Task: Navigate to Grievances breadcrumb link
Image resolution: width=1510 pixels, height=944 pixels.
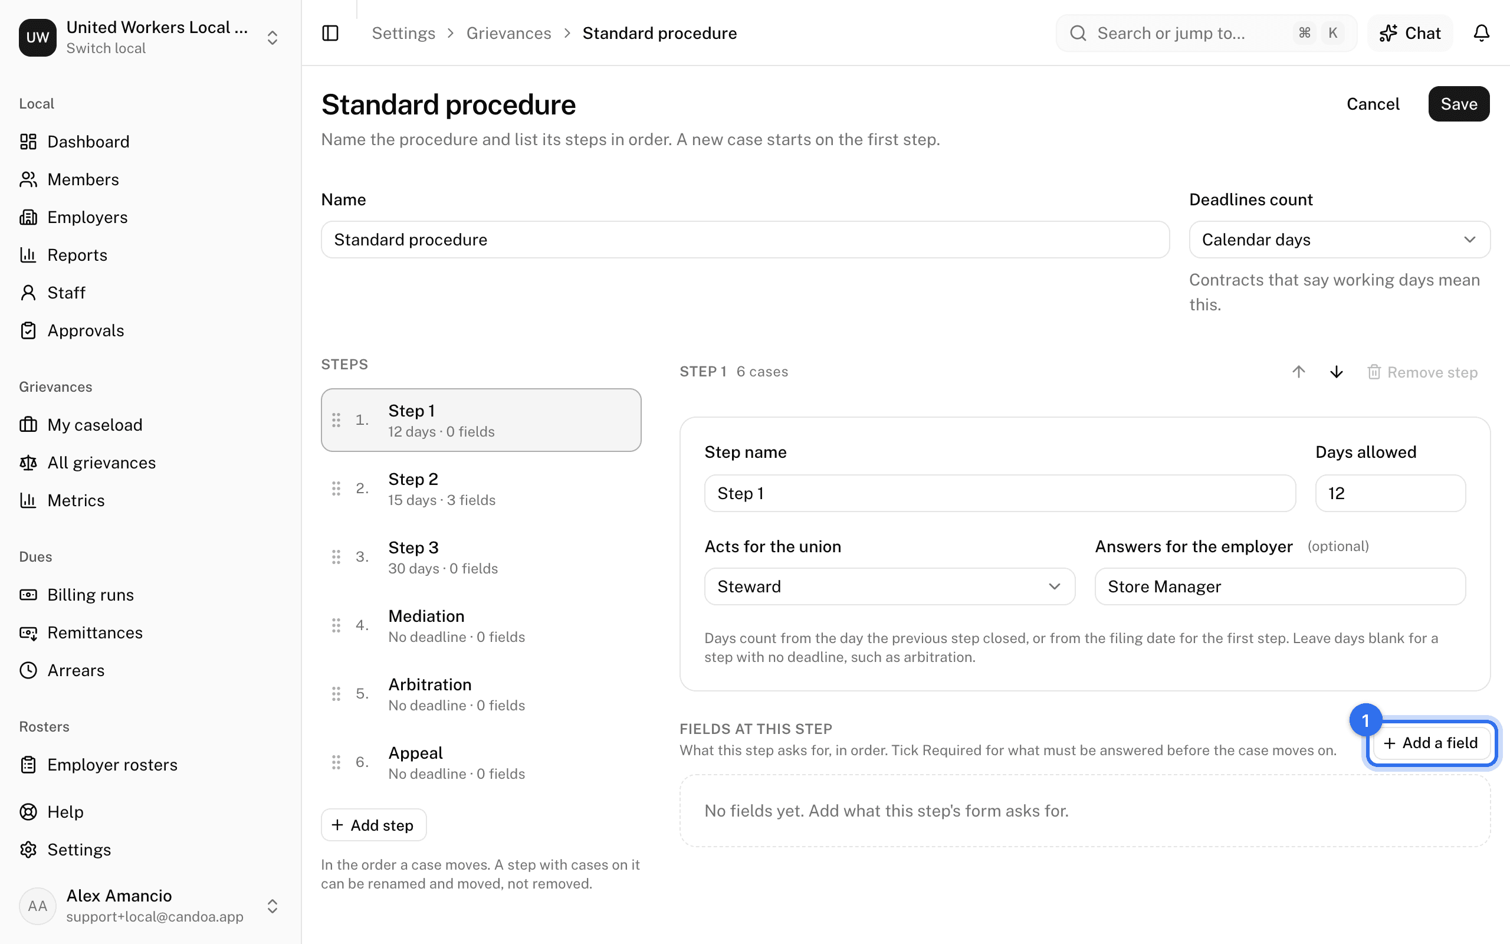Action: pos(508,33)
